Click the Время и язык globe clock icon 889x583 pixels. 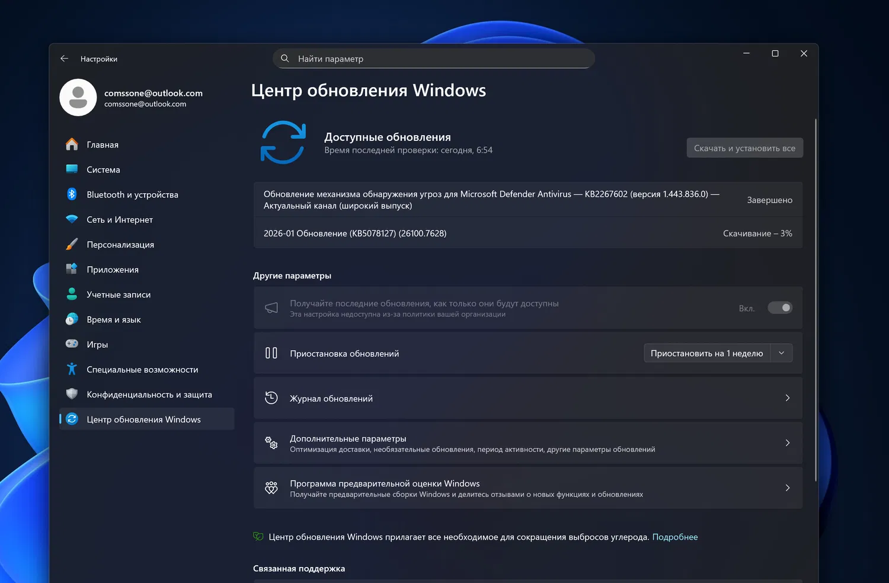click(72, 319)
